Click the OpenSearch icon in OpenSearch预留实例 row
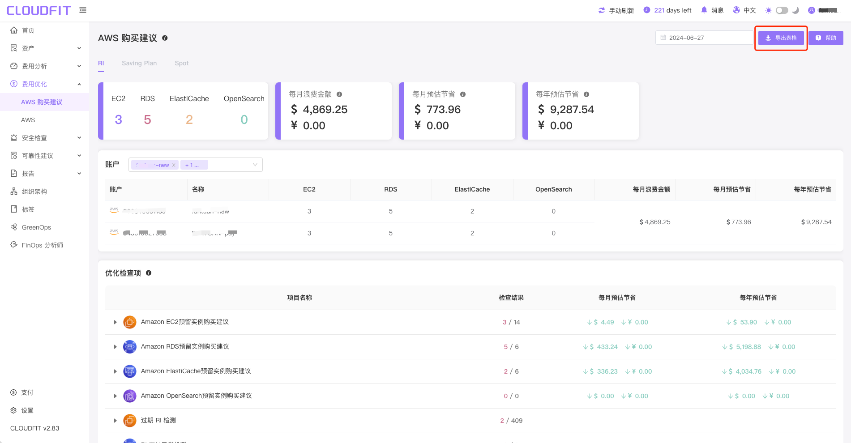This screenshot has width=851, height=443. [130, 396]
